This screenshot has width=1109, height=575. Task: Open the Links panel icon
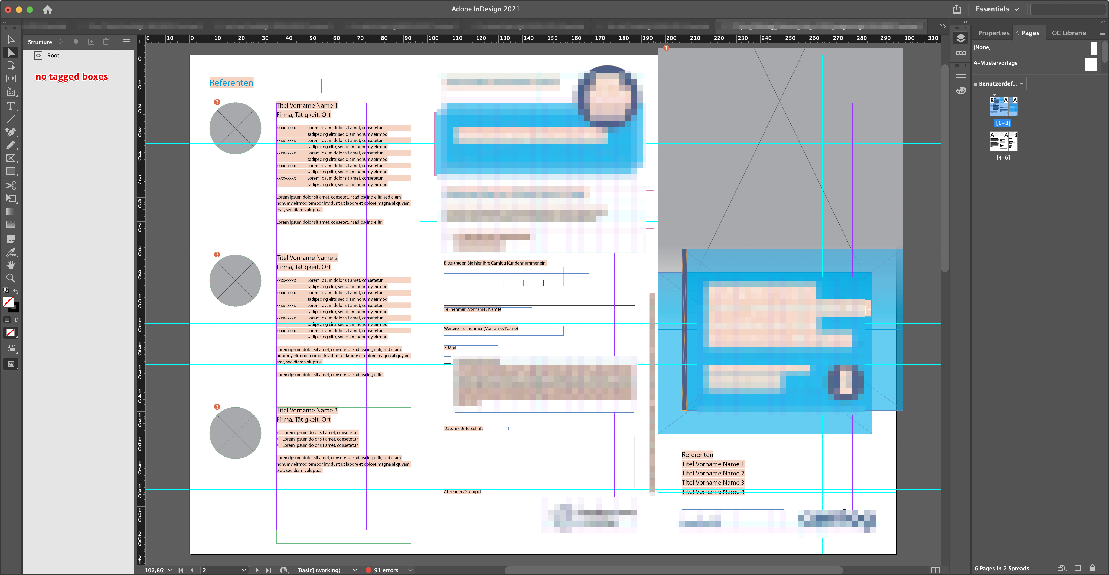tap(960, 53)
